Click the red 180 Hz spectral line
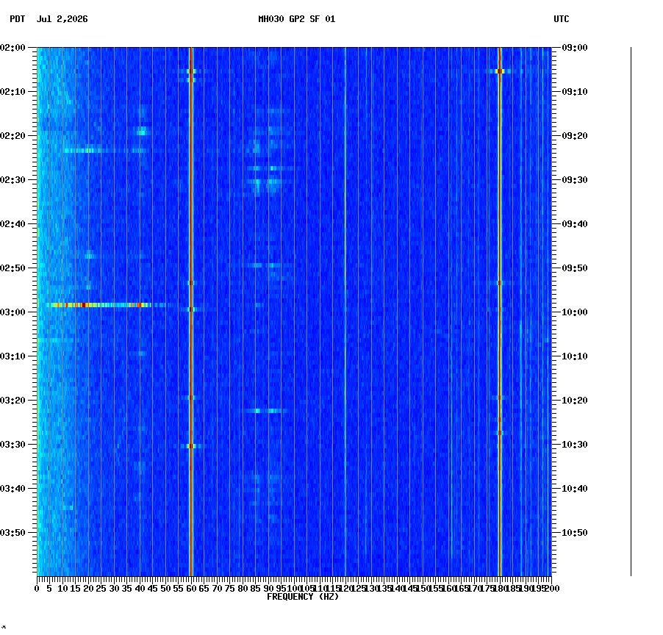The height and width of the screenshot is (635, 663). coord(500,312)
